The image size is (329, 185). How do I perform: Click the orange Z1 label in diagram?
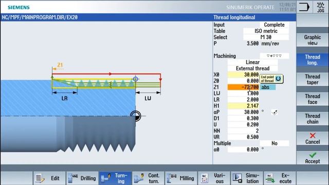click(x=60, y=65)
